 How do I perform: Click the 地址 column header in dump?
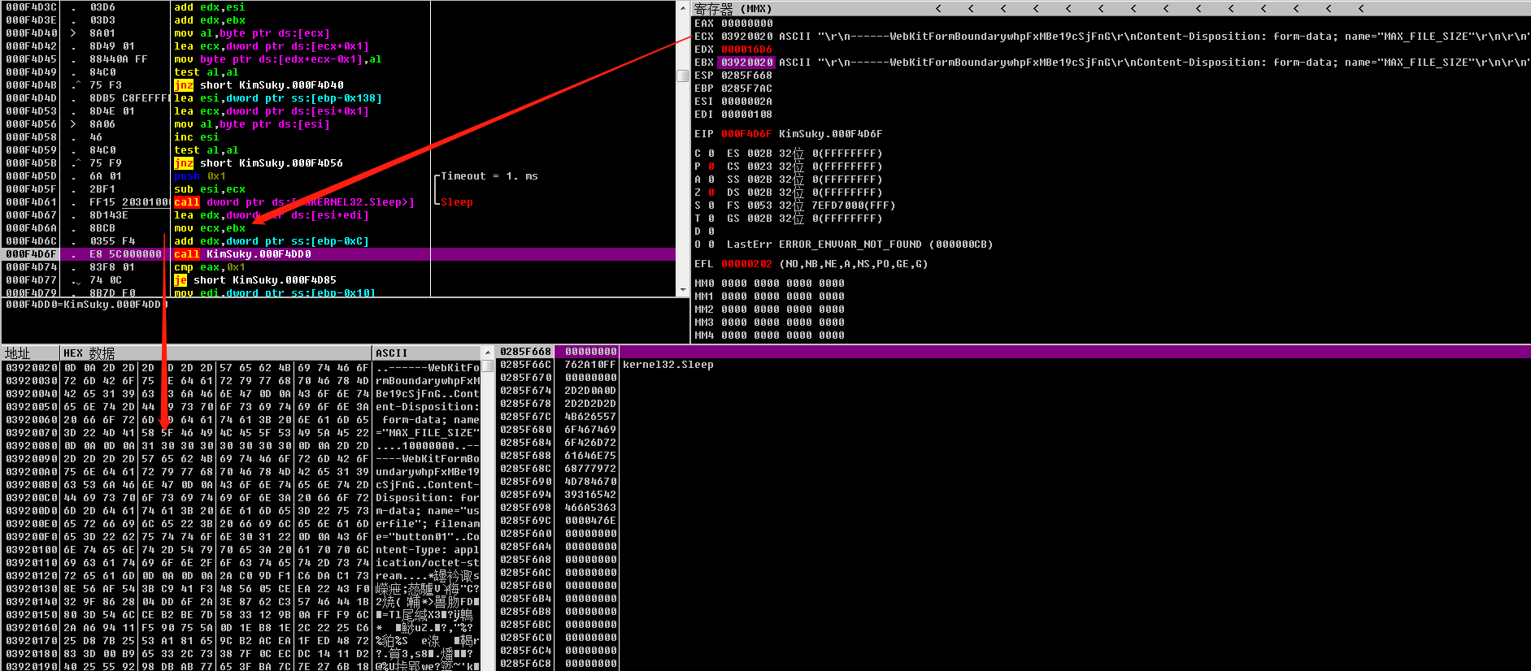tap(17, 353)
